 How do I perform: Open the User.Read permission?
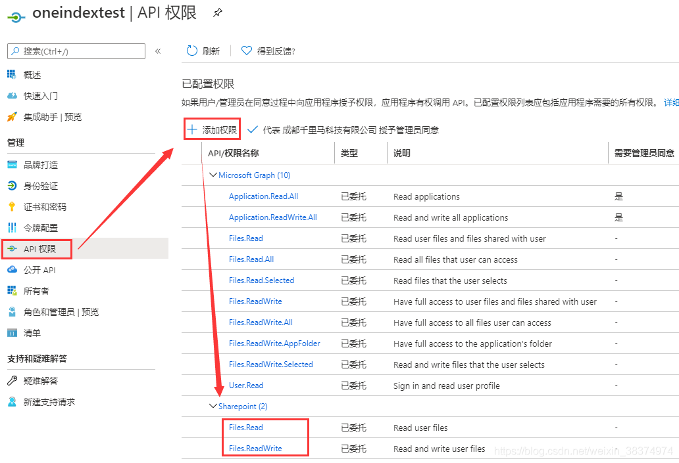tap(246, 386)
